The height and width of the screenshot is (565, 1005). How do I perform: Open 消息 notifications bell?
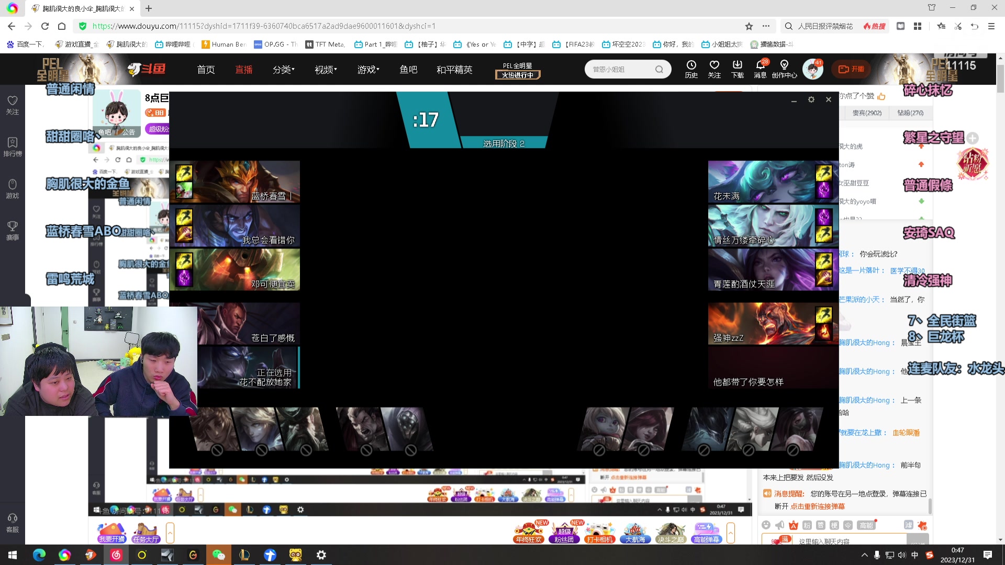(x=760, y=69)
